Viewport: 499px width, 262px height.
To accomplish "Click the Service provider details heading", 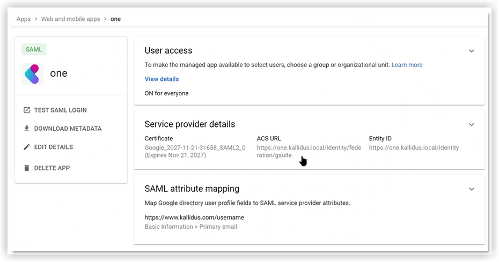I will tap(189, 124).
